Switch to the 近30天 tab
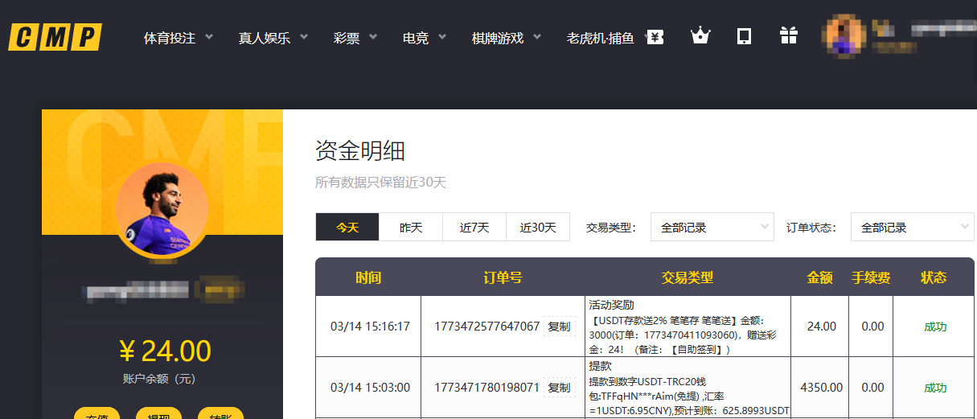The image size is (977, 419). point(538,228)
